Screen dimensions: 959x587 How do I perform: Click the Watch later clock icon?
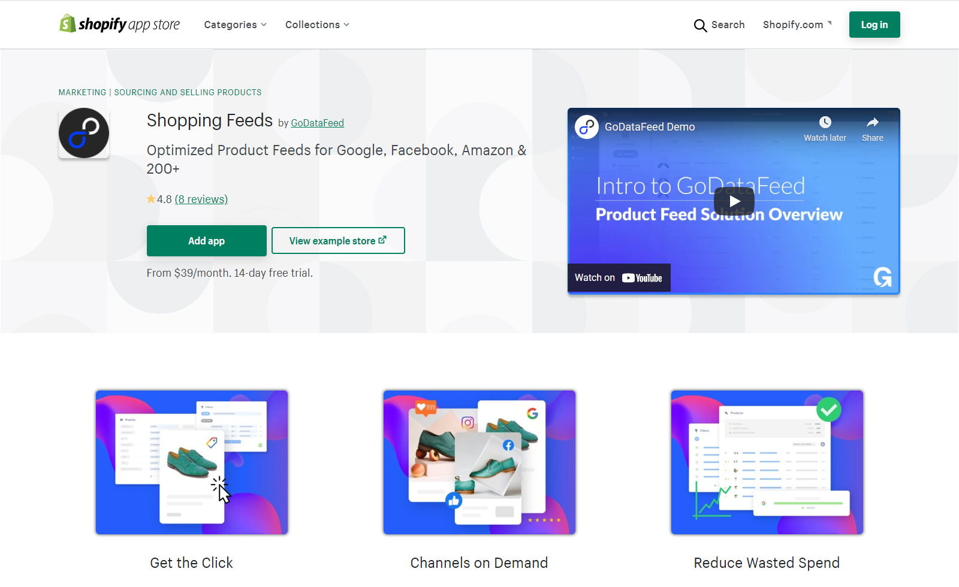pos(825,122)
